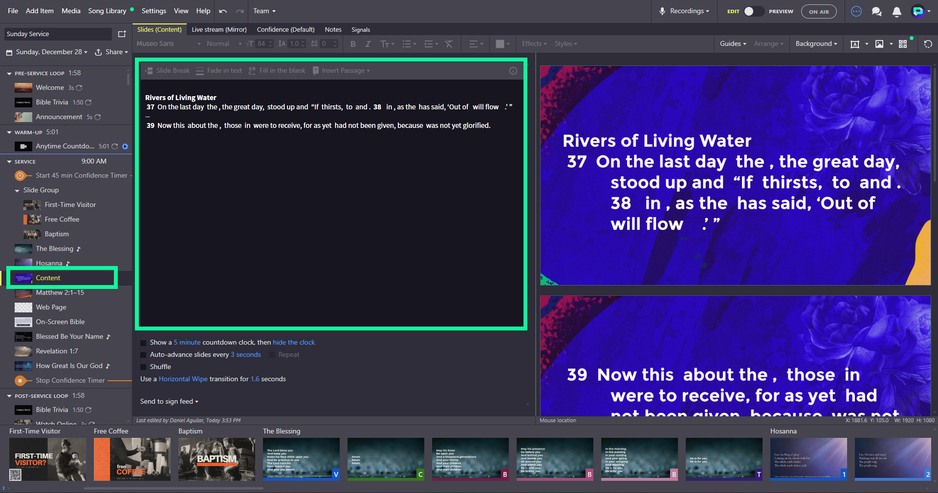Screen dimensions: 938x493
Task: Play the Anytime Countdown item
Action: click(125, 146)
